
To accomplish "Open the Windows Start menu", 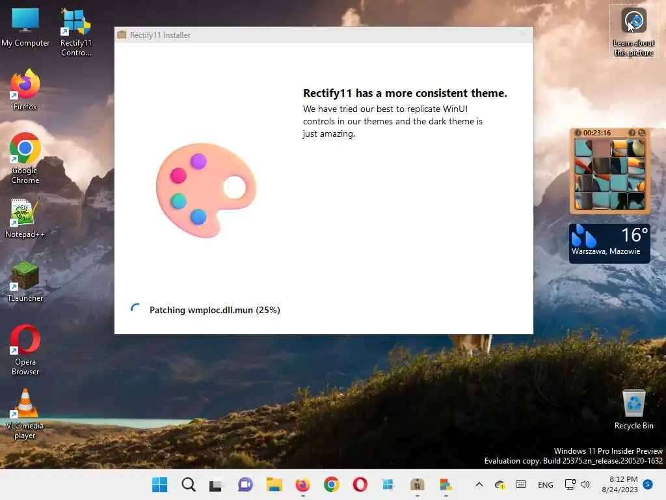I will [x=160, y=484].
